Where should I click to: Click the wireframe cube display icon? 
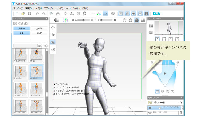pos(124,20)
